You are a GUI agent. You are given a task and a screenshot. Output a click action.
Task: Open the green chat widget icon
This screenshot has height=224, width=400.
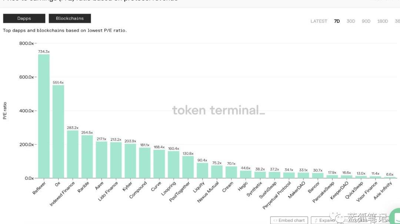point(394,217)
